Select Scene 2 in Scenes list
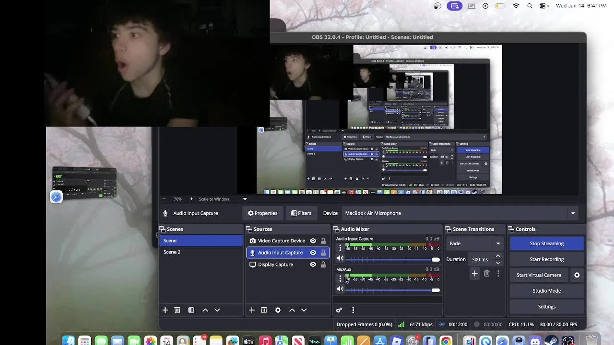 [x=201, y=252]
